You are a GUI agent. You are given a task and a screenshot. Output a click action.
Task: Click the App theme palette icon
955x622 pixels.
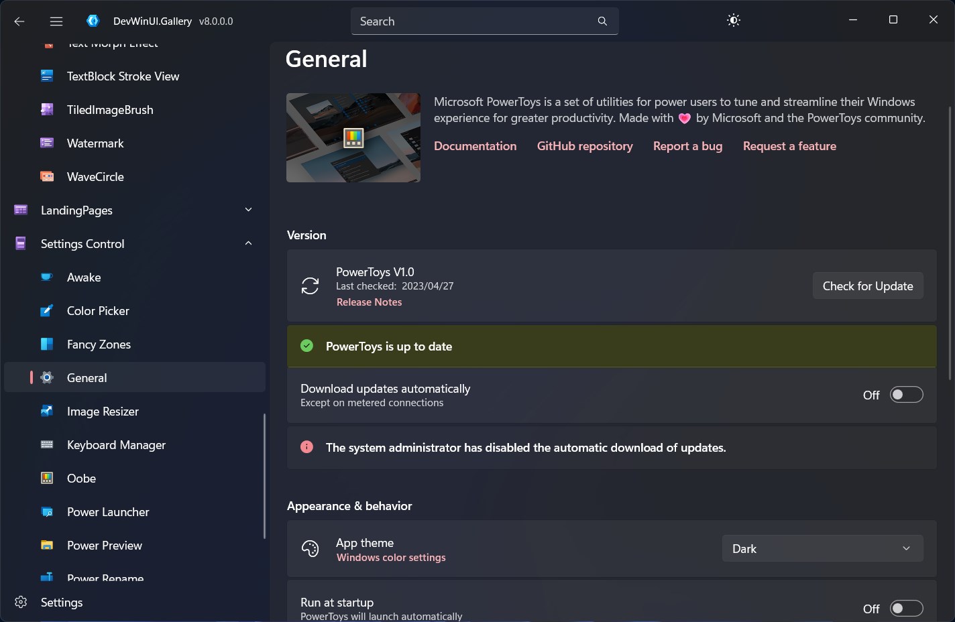[310, 549]
